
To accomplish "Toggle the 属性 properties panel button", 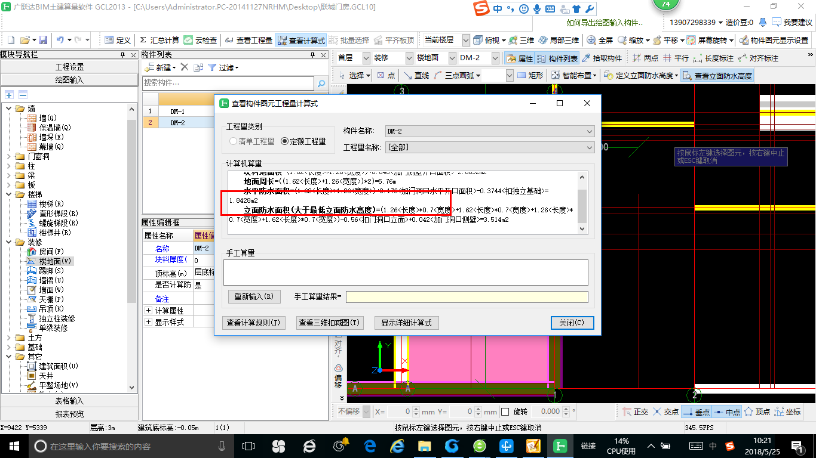I will [519, 58].
